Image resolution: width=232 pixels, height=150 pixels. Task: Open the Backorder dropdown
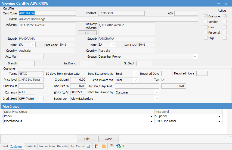point(157,99)
